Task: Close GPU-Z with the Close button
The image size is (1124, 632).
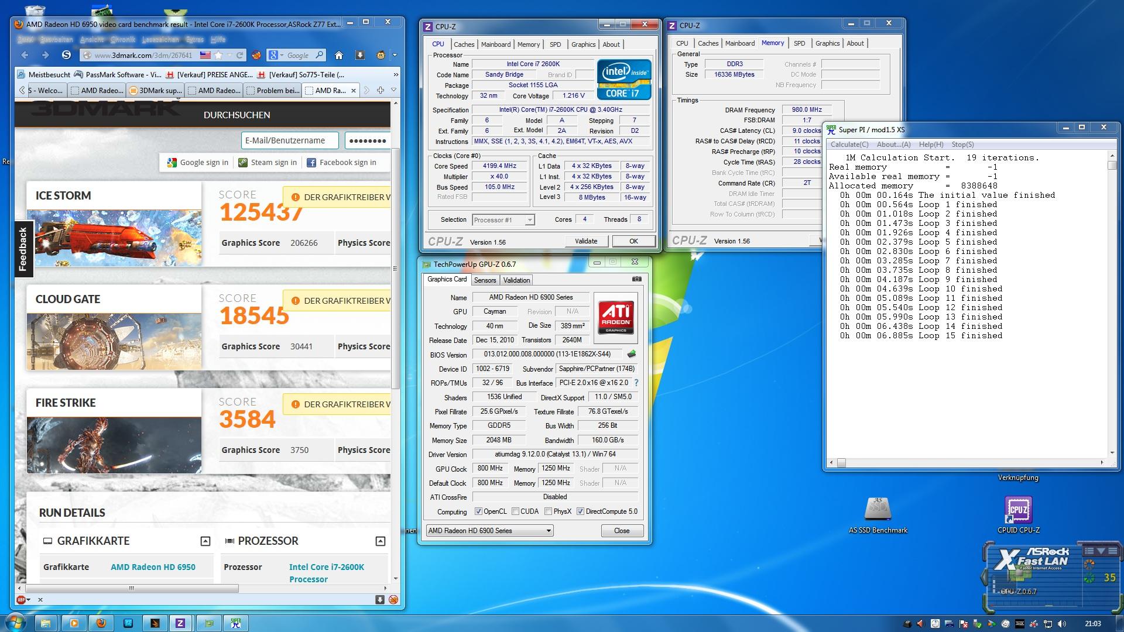Action: pos(622,531)
